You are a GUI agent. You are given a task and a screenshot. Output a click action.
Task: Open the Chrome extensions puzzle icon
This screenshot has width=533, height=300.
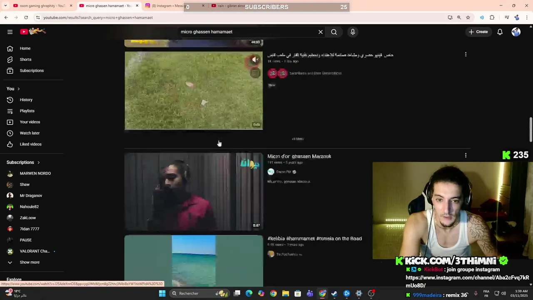click(x=492, y=17)
